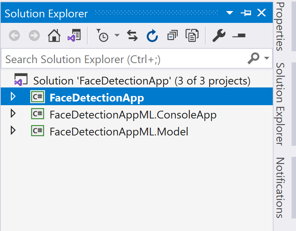
Task: Click inside the Search Solution Explorer field
Action: coord(111,58)
